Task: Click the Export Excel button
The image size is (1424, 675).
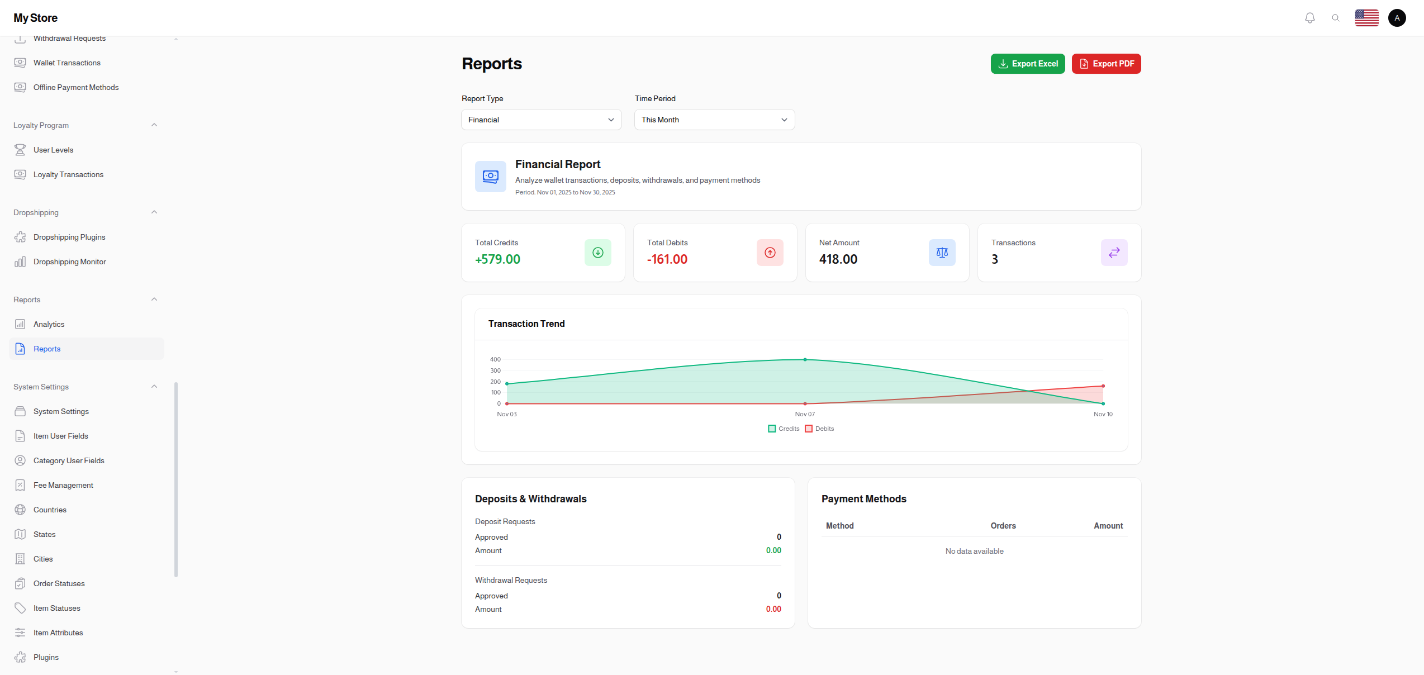Action: [x=1028, y=64]
